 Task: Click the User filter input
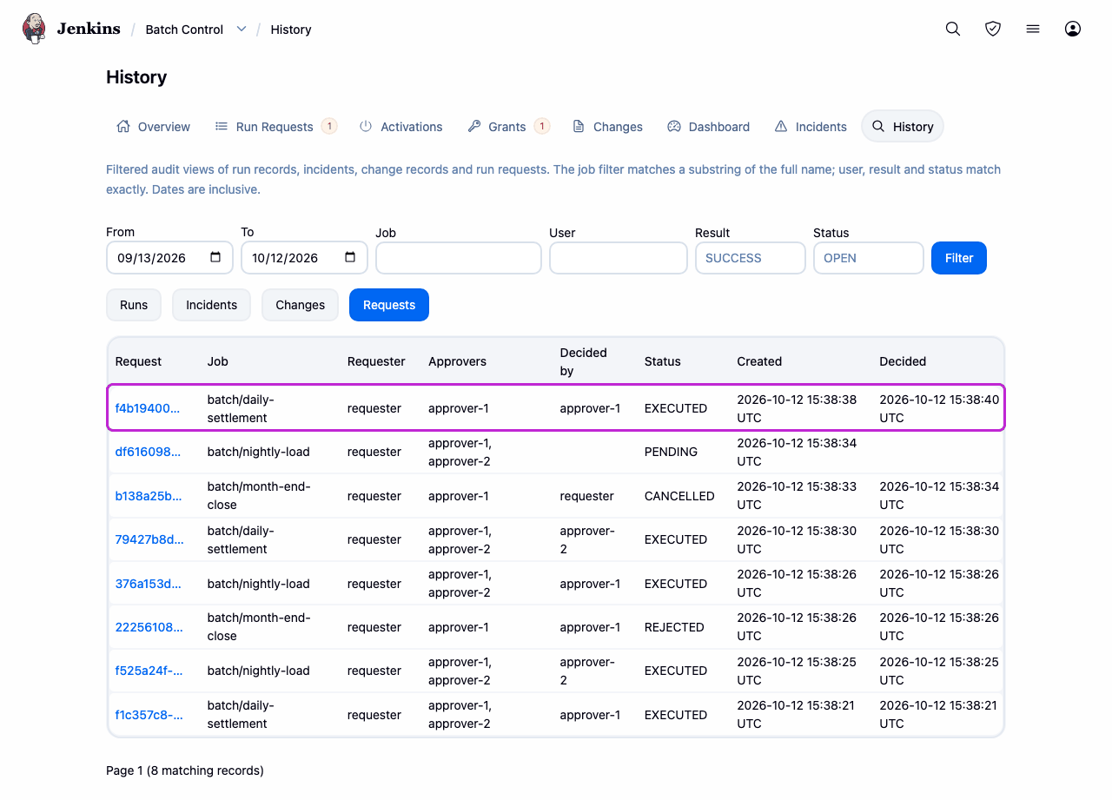pyautogui.click(x=619, y=258)
